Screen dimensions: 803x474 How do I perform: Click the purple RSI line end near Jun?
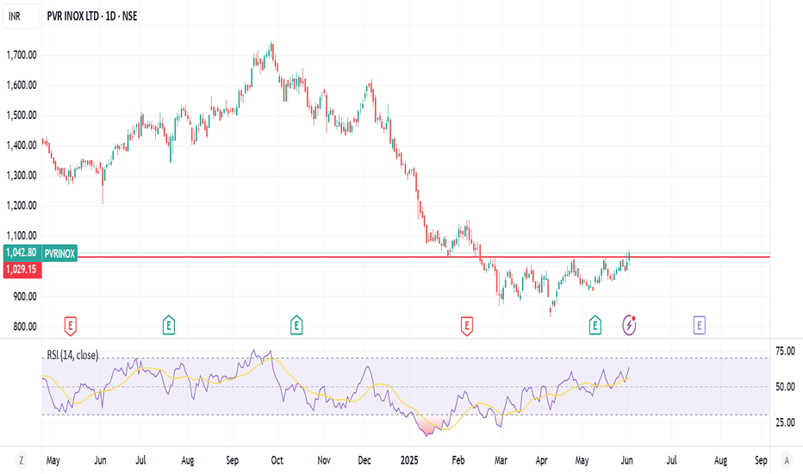click(628, 368)
